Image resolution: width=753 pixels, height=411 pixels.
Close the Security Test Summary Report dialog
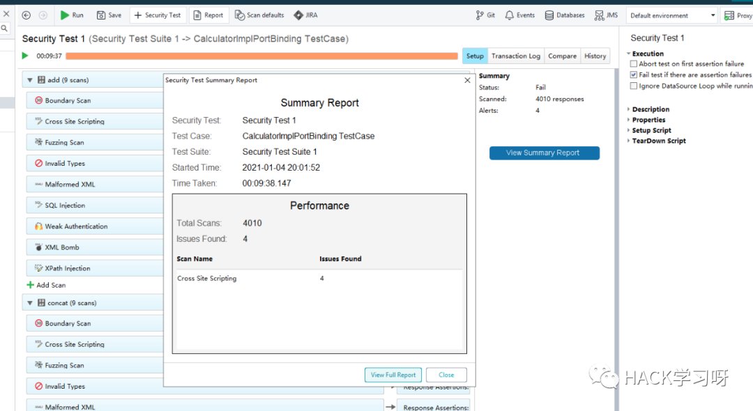pos(467,80)
